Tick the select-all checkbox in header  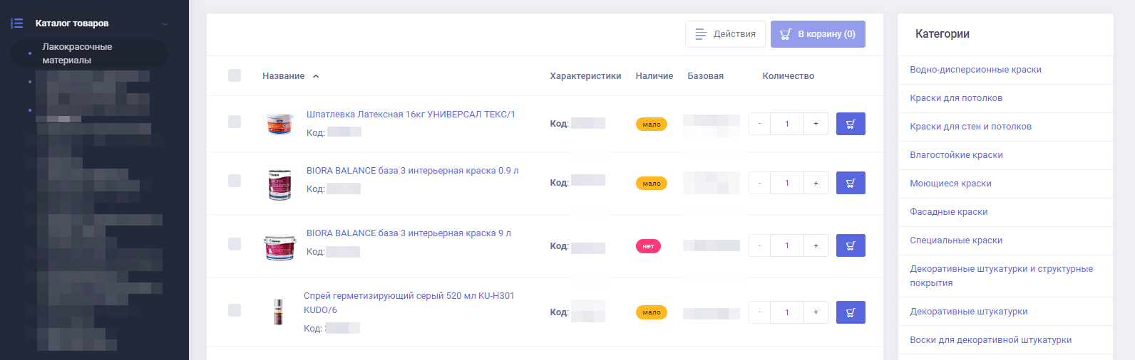click(x=235, y=75)
